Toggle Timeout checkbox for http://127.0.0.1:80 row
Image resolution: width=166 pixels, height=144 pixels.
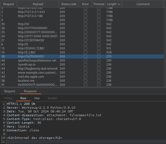[x=99, y=16]
